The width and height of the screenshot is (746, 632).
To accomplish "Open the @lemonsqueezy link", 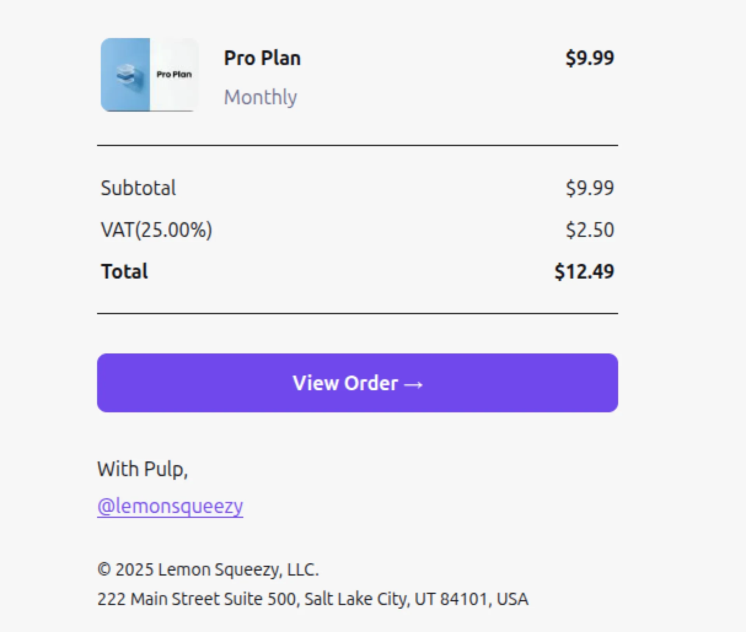I will tap(170, 506).
